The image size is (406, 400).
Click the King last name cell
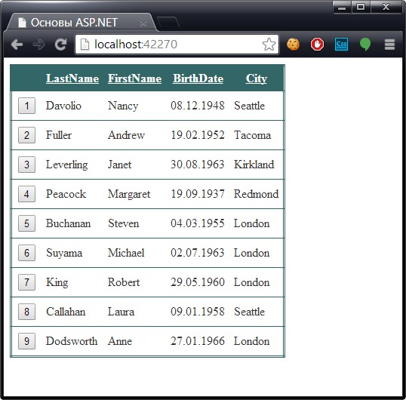57,283
